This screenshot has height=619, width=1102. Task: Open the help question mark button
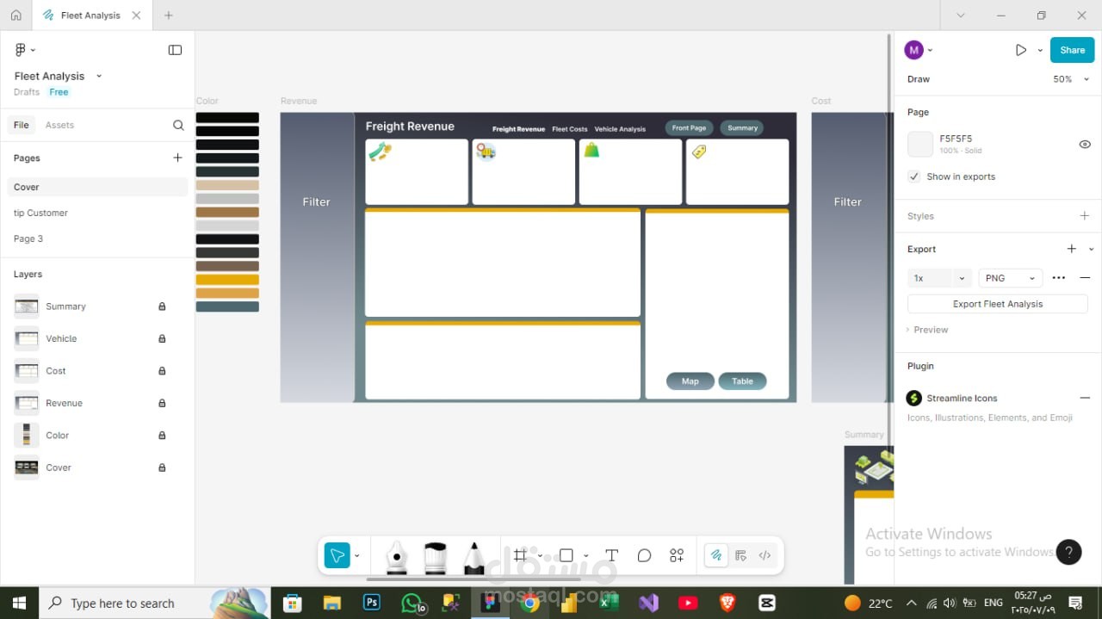tap(1068, 552)
